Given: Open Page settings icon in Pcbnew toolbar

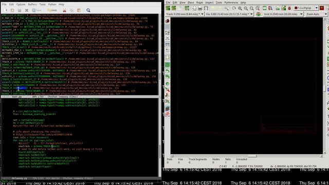Looking at the screenshot, I should click(x=194, y=8).
